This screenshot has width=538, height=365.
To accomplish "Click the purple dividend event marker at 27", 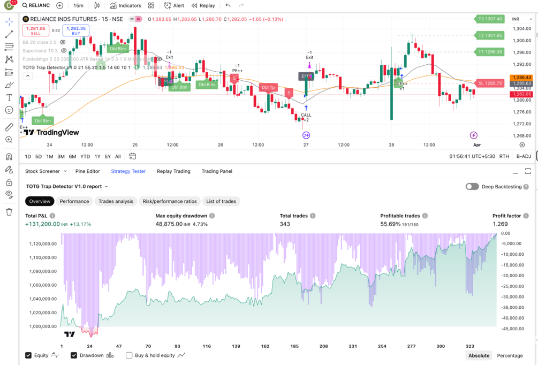I will [x=306, y=135].
